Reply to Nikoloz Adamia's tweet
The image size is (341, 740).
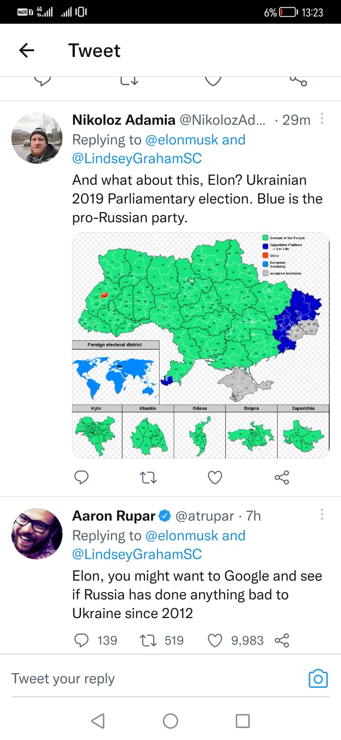click(x=81, y=477)
